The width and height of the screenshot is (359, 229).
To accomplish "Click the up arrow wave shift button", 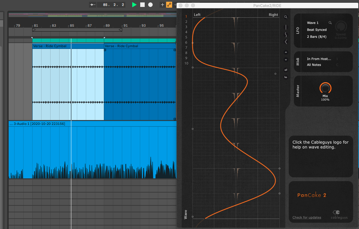I will [286, 52].
